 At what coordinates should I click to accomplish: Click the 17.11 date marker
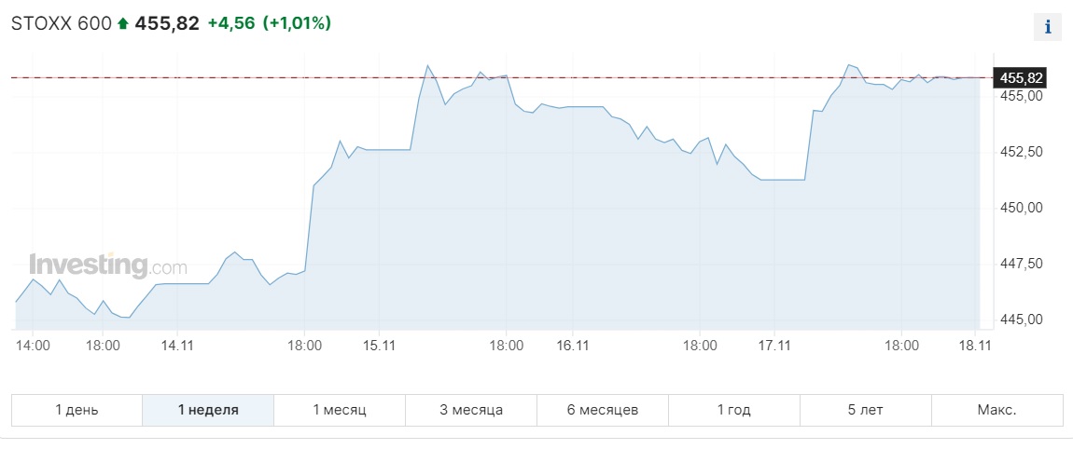point(774,345)
